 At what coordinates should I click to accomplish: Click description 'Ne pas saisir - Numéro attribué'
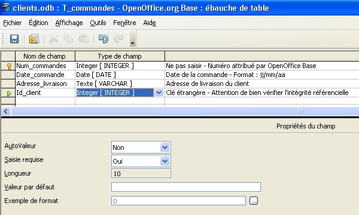pos(241,66)
